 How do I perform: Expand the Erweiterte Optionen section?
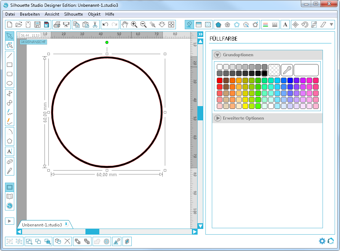tap(217, 118)
